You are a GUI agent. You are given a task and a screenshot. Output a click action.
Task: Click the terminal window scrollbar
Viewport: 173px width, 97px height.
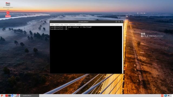click(122, 50)
